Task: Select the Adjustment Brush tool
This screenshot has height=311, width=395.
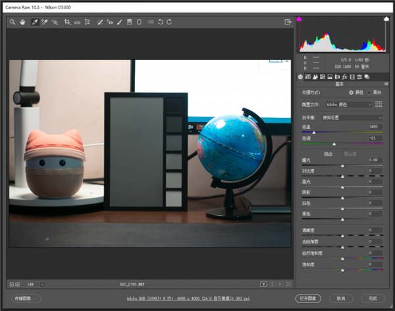Action: coord(119,22)
